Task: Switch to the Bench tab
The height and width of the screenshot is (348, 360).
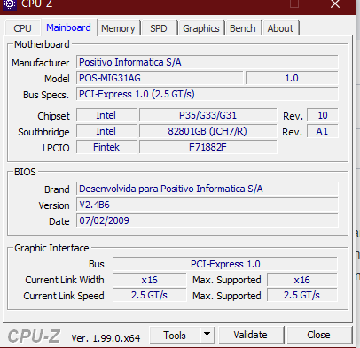Action: pyautogui.click(x=243, y=28)
